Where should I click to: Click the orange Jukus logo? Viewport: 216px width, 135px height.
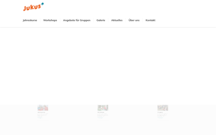coord(32,8)
